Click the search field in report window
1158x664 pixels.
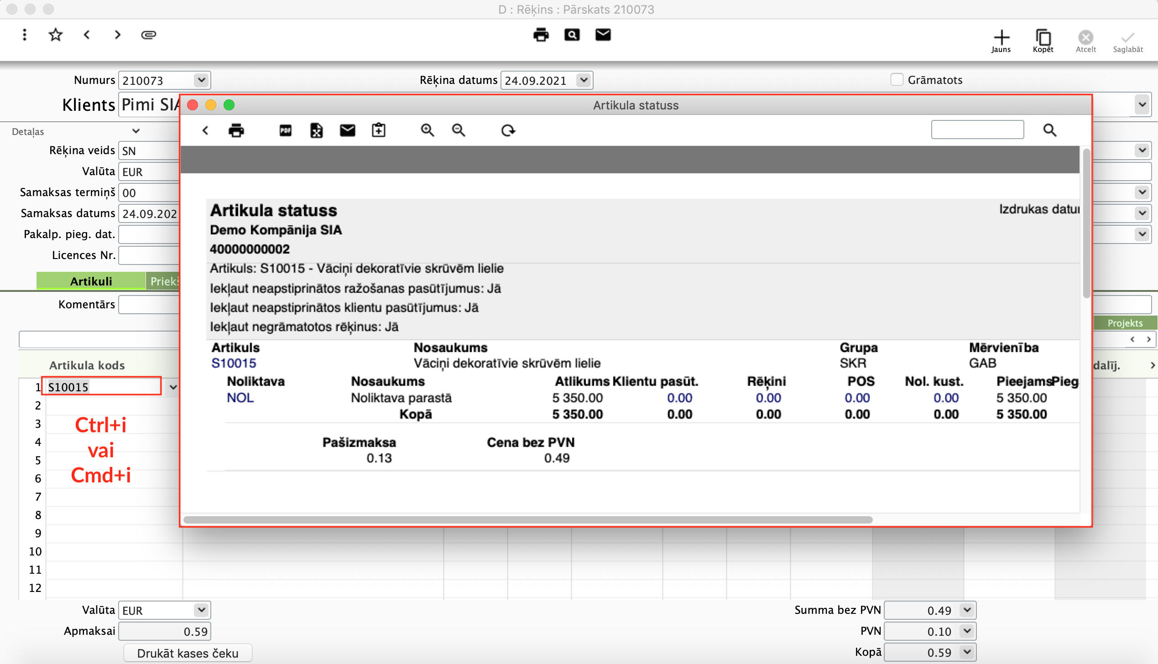click(977, 130)
